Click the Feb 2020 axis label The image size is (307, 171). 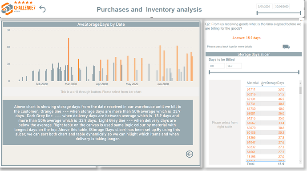point(41,84)
